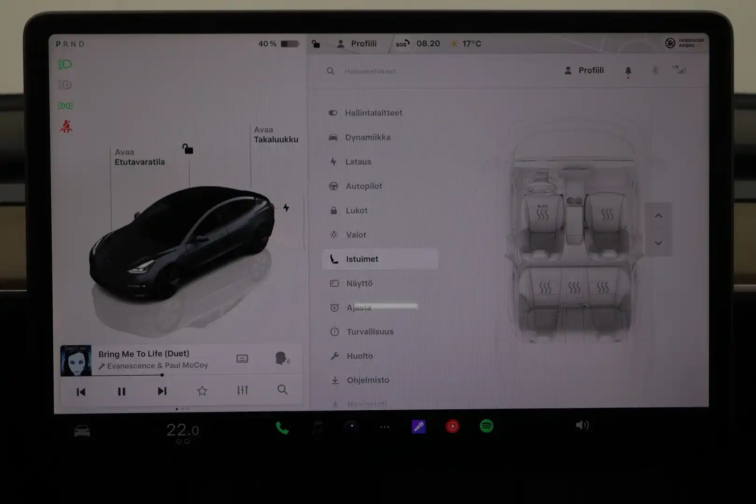The image size is (756, 504).
Task: Tap Profiili in the top status bar
Action: pyautogui.click(x=357, y=44)
